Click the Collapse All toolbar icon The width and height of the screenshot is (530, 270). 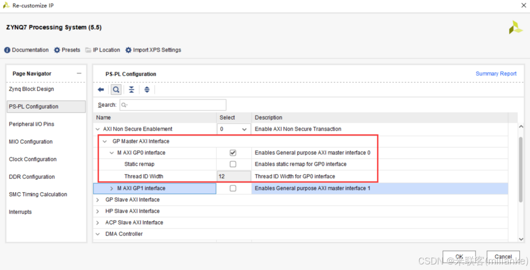[132, 90]
